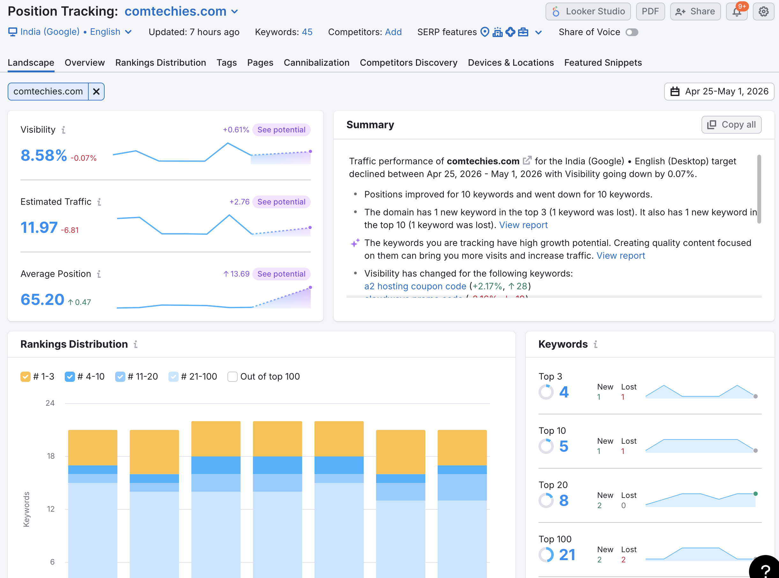Click the desktop device icon beside India

[x=12, y=32]
